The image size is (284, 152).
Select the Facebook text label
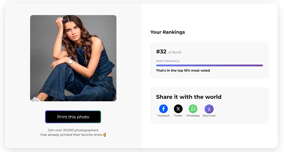tap(163, 116)
